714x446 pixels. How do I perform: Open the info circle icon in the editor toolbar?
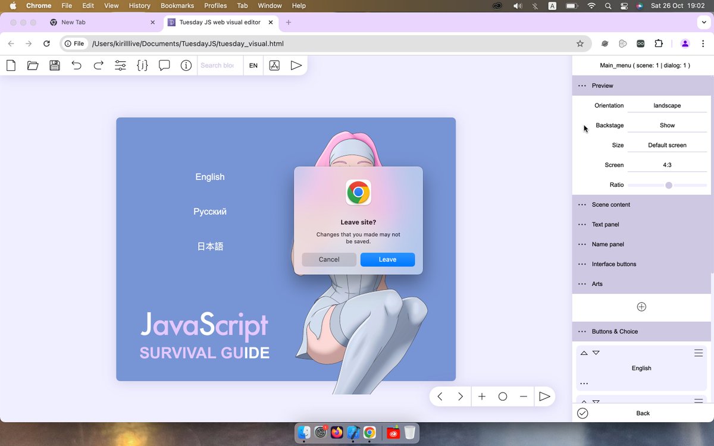click(186, 65)
